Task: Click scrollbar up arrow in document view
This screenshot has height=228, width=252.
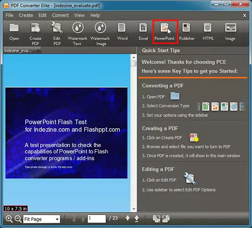Action: pos(134,57)
